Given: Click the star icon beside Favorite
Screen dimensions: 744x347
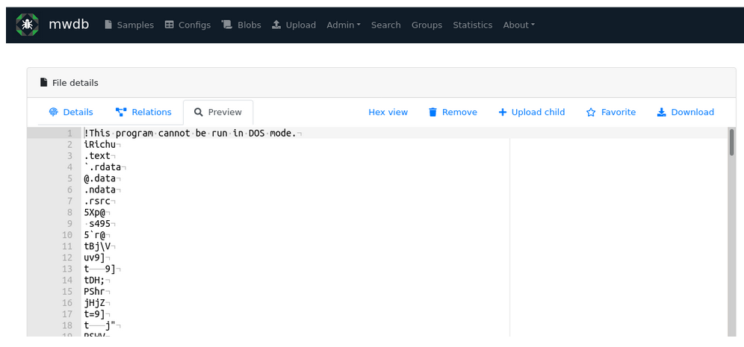Looking at the screenshot, I should (x=591, y=113).
